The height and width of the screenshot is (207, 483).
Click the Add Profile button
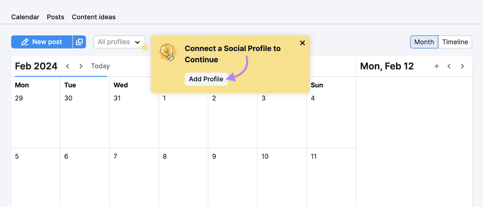[x=206, y=79]
